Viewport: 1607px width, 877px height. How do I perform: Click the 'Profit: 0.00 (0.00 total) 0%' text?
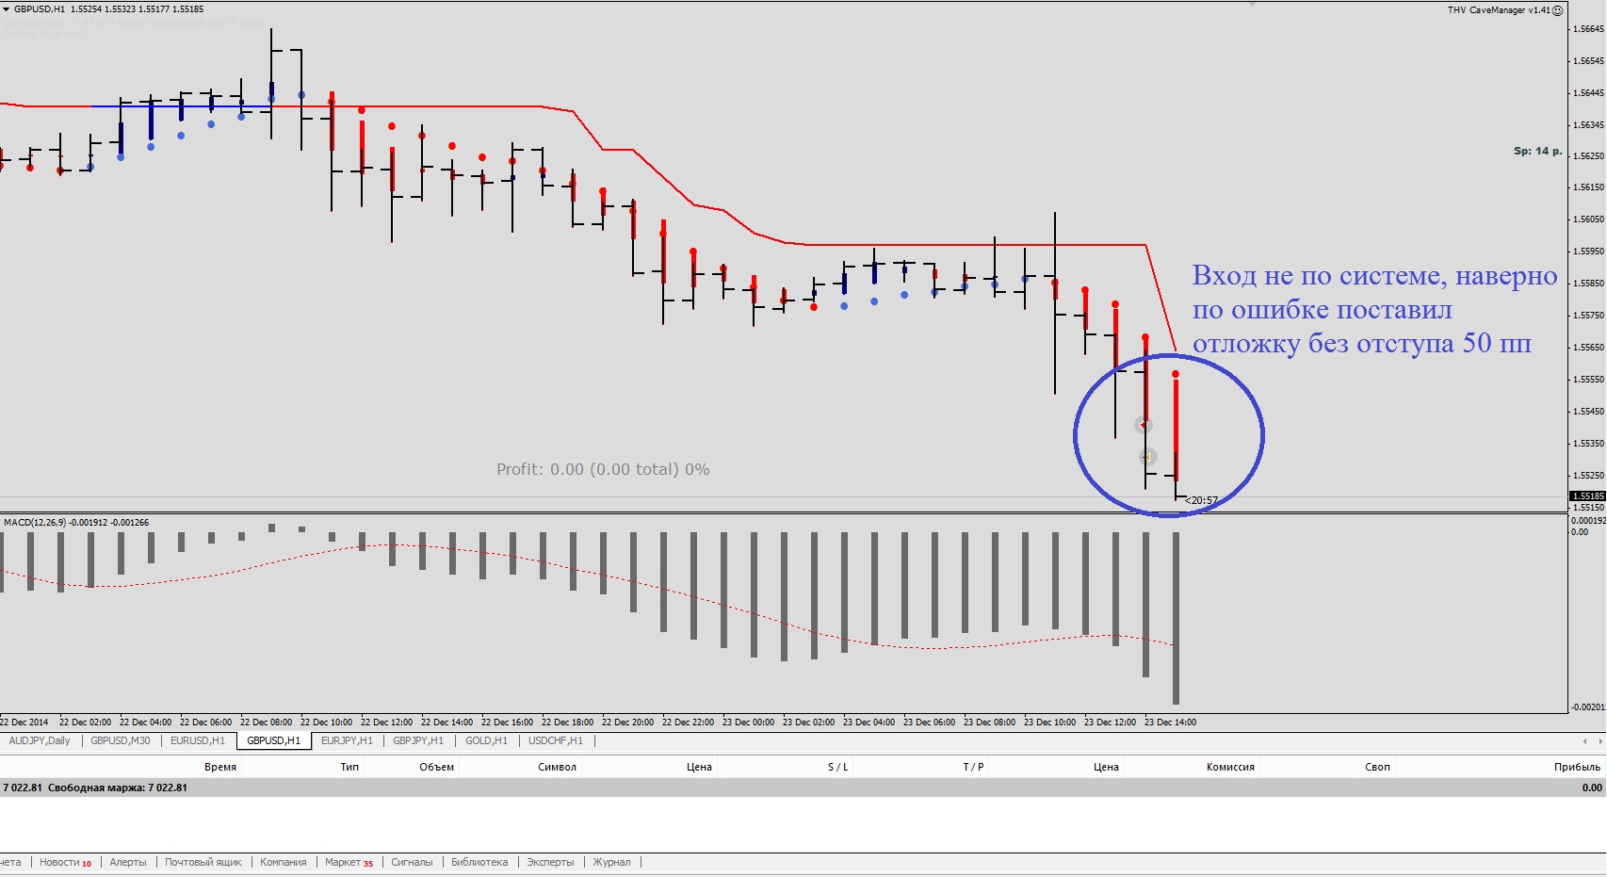click(x=603, y=469)
